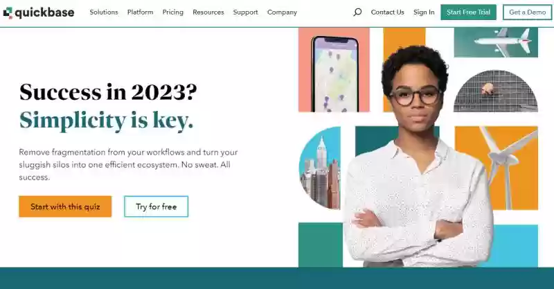Open the Solutions menu
The width and height of the screenshot is (554, 289).
pos(103,12)
